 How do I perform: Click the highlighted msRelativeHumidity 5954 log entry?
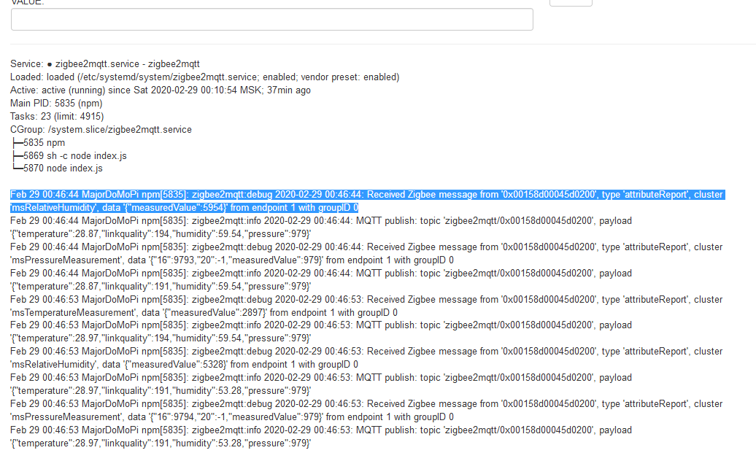367,201
